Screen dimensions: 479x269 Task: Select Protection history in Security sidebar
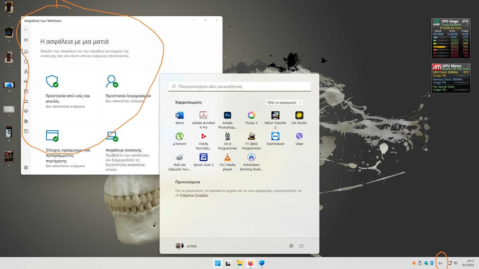tap(26, 131)
